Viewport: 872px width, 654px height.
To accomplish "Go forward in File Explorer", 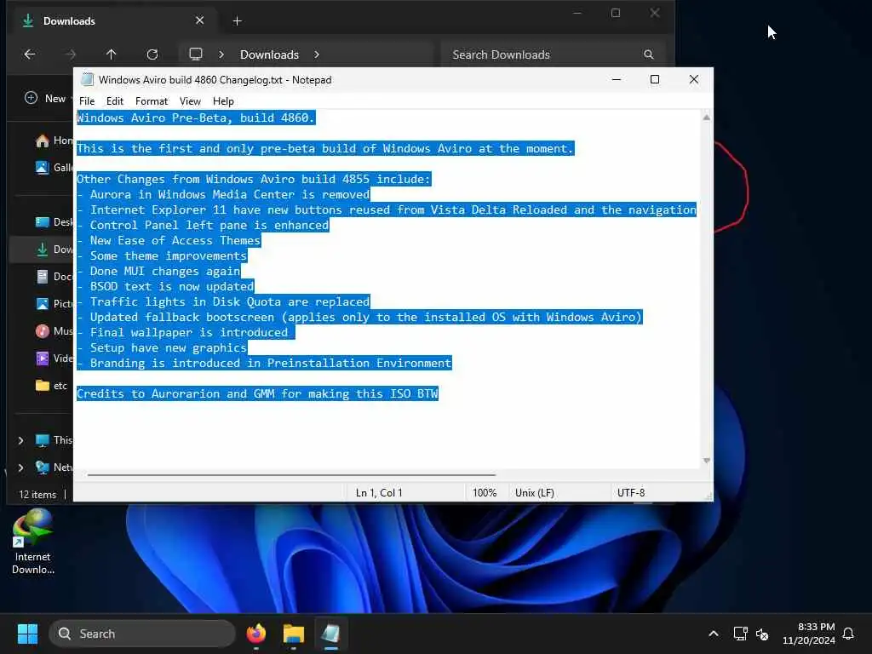I will point(70,54).
